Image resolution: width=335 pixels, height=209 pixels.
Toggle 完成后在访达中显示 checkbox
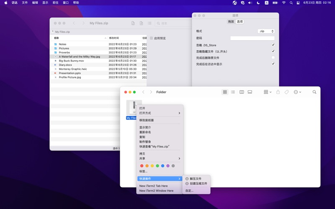point(273,64)
